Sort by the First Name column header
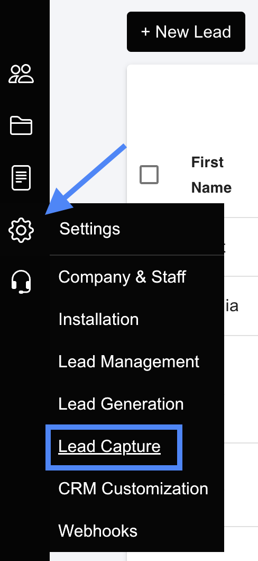 click(x=211, y=175)
